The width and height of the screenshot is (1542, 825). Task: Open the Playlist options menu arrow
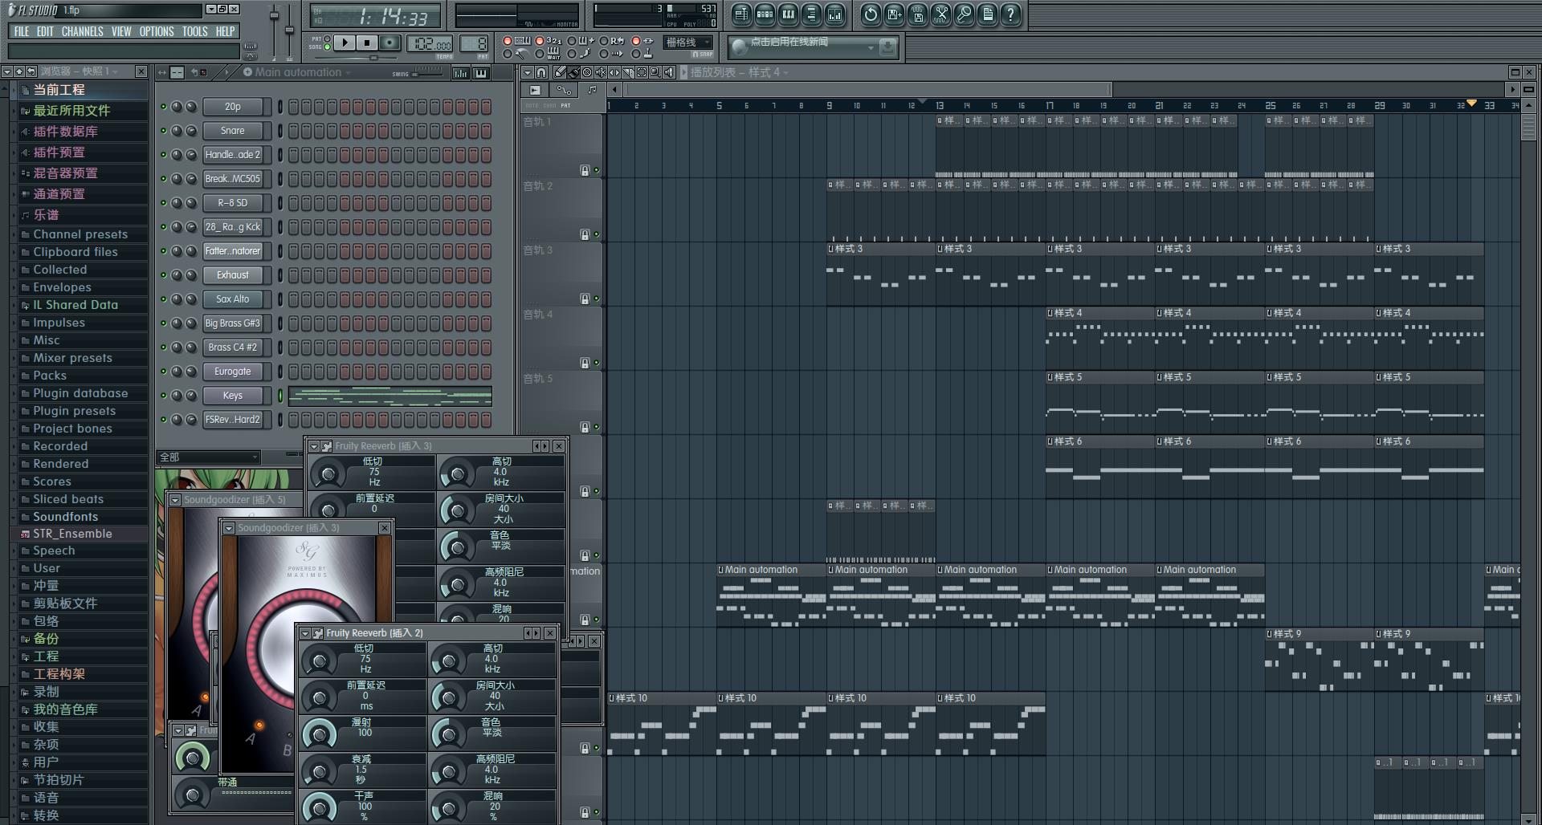tap(528, 72)
